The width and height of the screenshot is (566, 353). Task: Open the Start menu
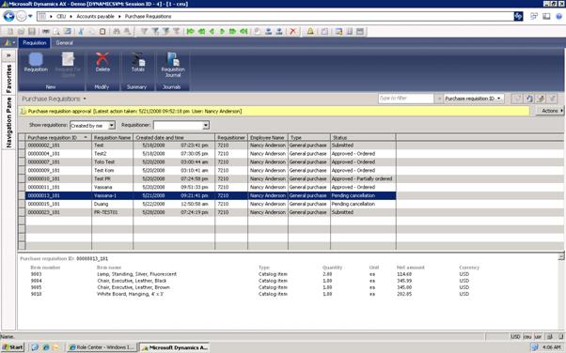coord(12,347)
